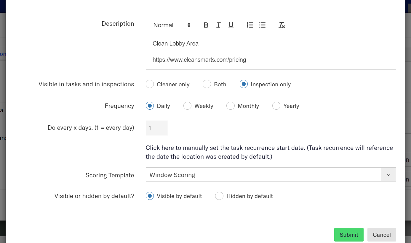Select the Cleaner only radio option
Image resolution: width=411 pixels, height=243 pixels.
pos(150,84)
